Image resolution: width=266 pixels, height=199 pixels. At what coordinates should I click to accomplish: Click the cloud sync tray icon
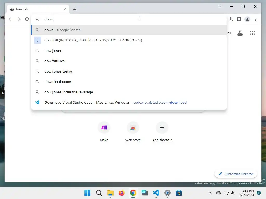pos(218,193)
